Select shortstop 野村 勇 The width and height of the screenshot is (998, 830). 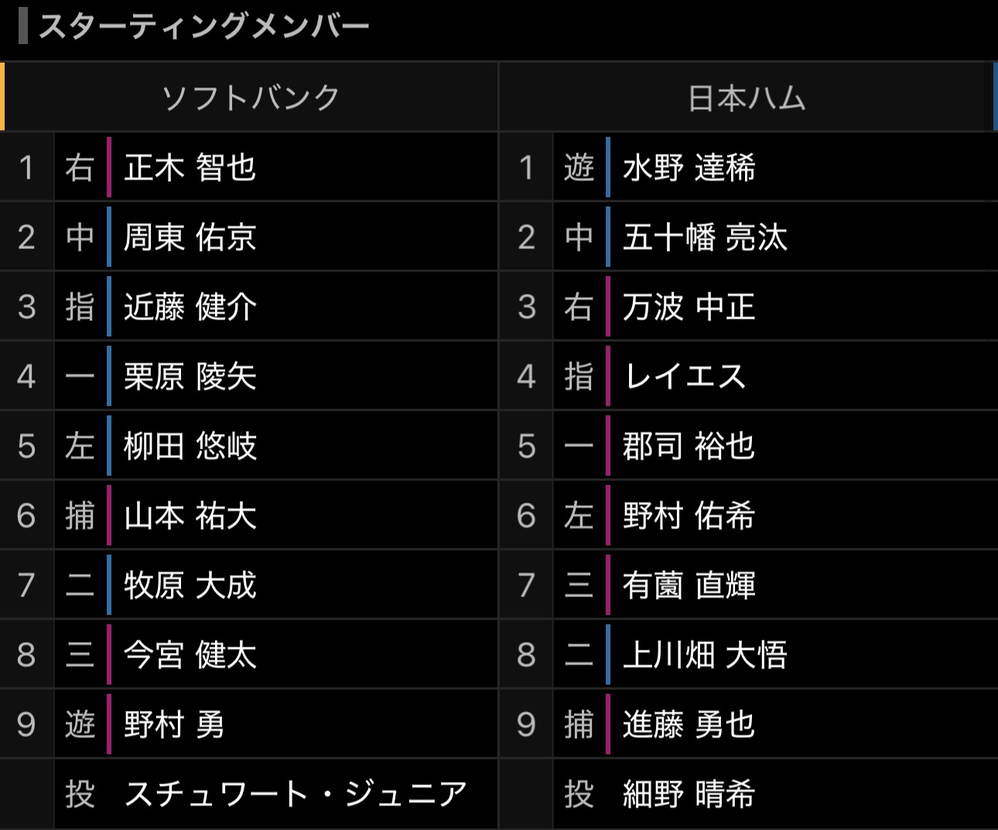coord(174,725)
